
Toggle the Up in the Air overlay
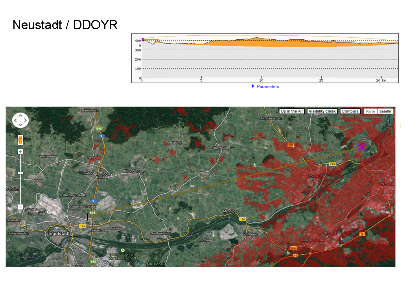(x=291, y=111)
